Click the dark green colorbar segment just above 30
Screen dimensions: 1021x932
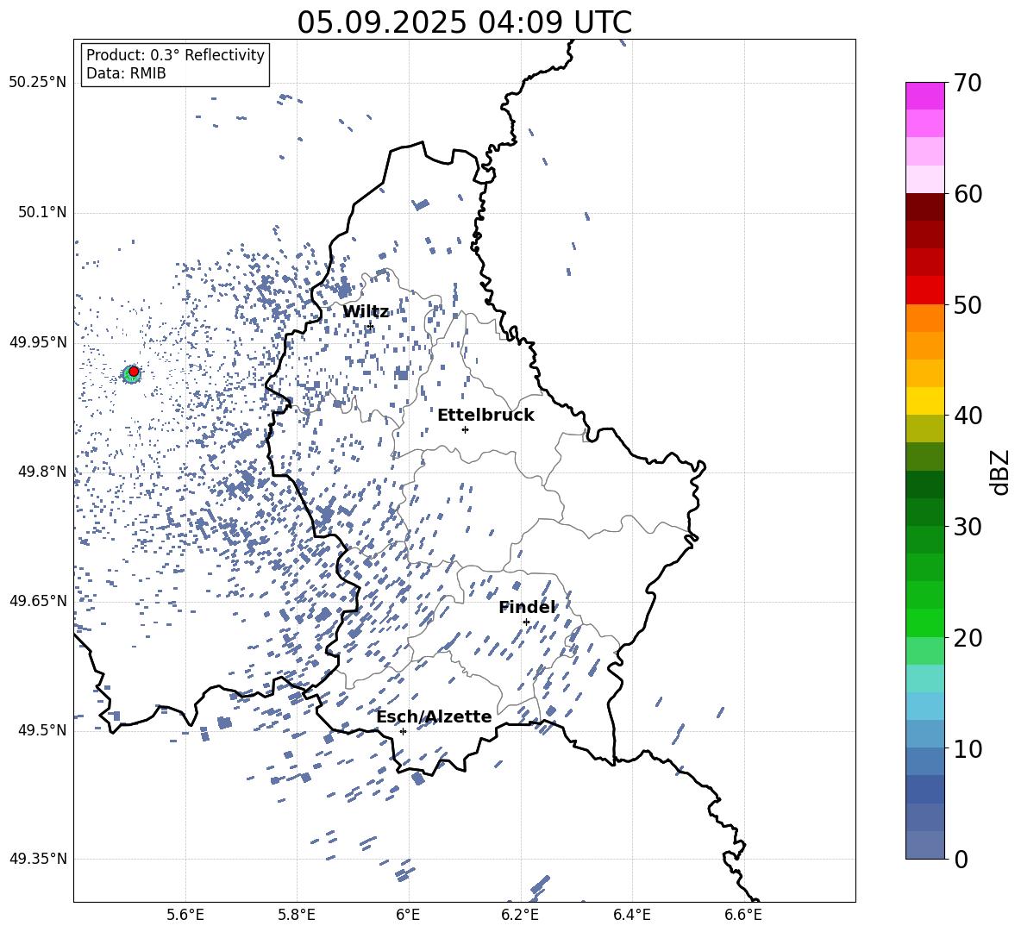pyautogui.click(x=925, y=512)
